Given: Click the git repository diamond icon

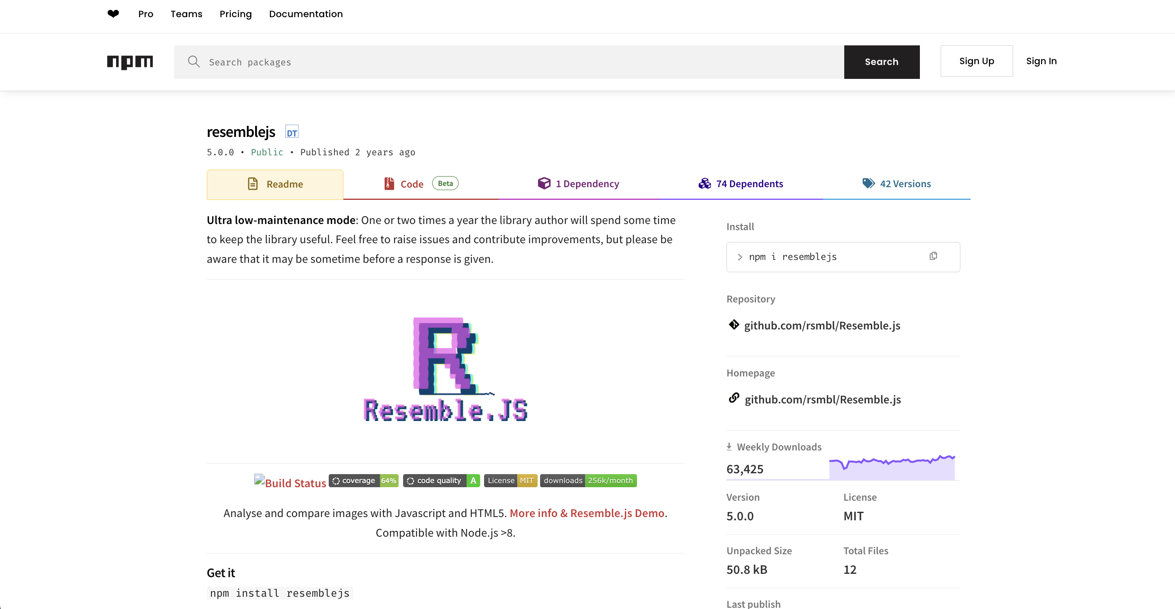Looking at the screenshot, I should pos(733,325).
